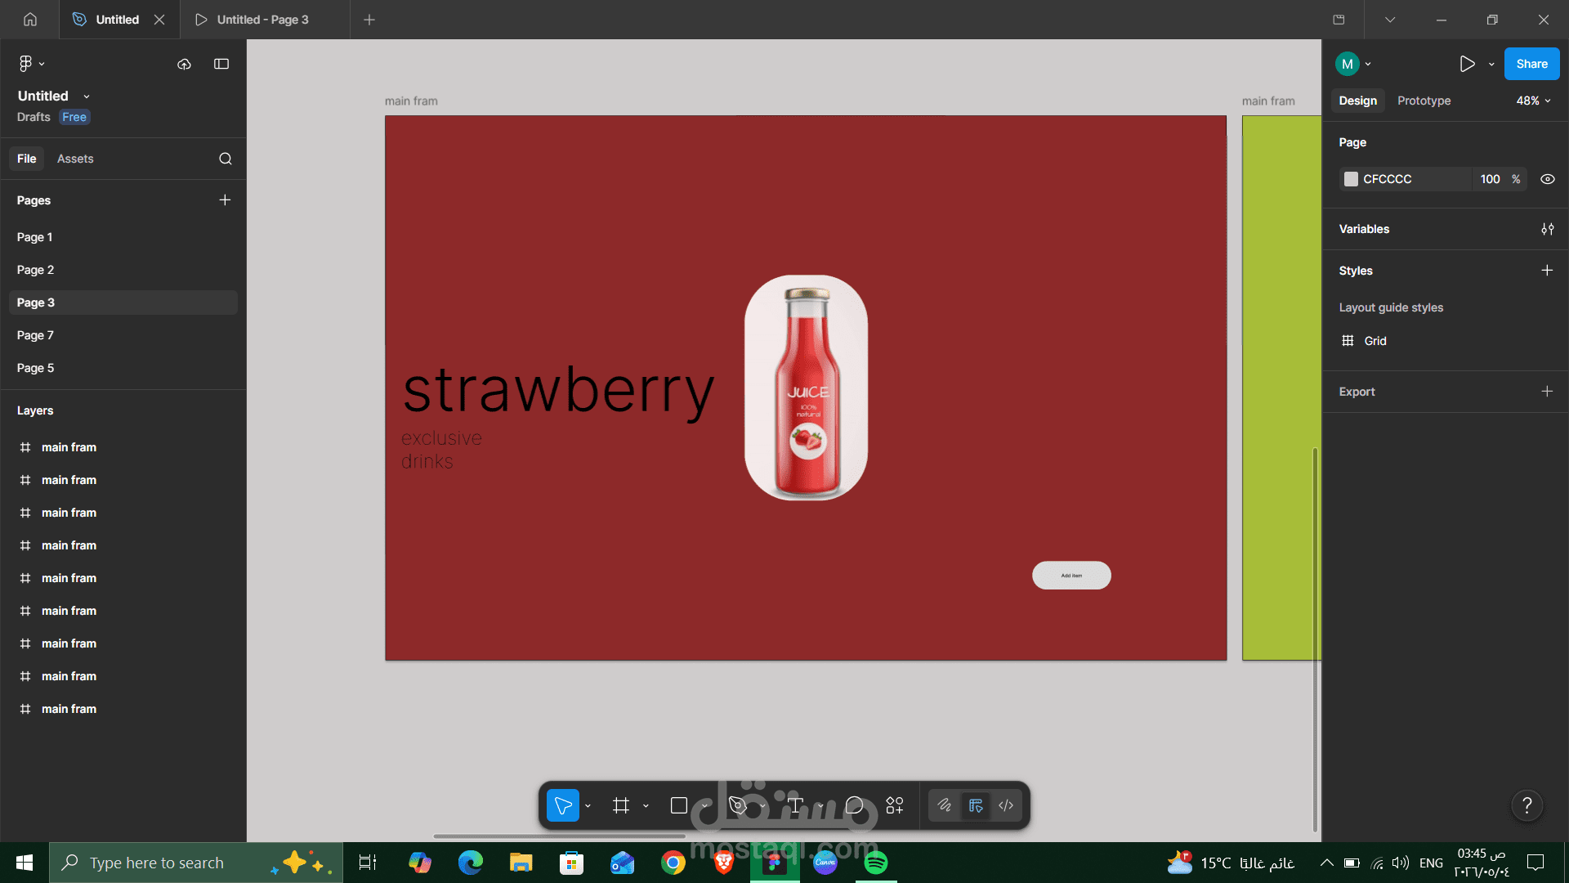The image size is (1569, 883).
Task: Search layers with magnifier icon
Action: (x=226, y=159)
